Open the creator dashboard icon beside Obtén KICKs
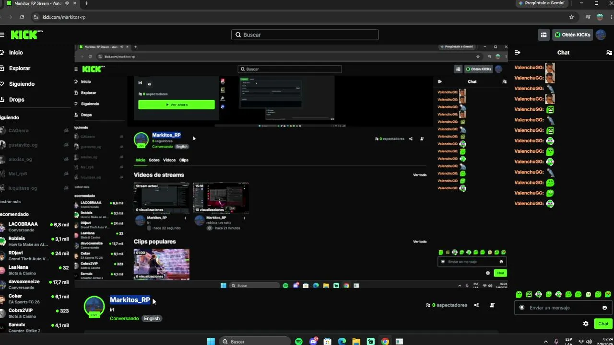 coord(543,34)
